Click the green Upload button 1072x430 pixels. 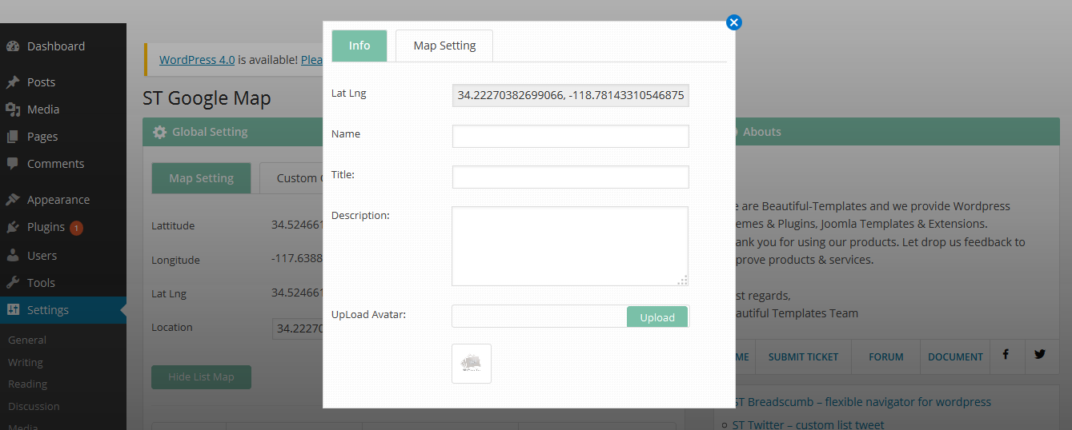click(x=657, y=317)
